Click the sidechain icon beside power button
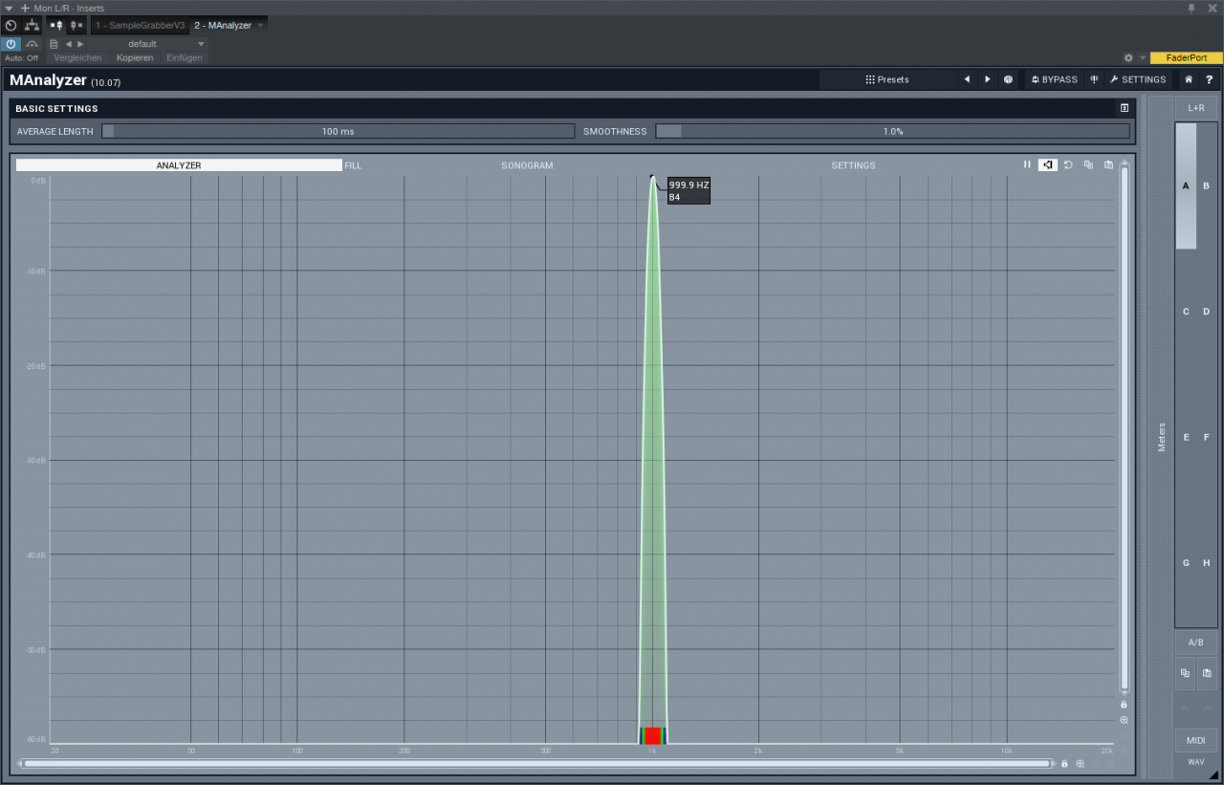 point(32,44)
